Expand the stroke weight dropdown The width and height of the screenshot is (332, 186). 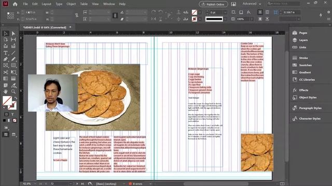(x=226, y=12)
